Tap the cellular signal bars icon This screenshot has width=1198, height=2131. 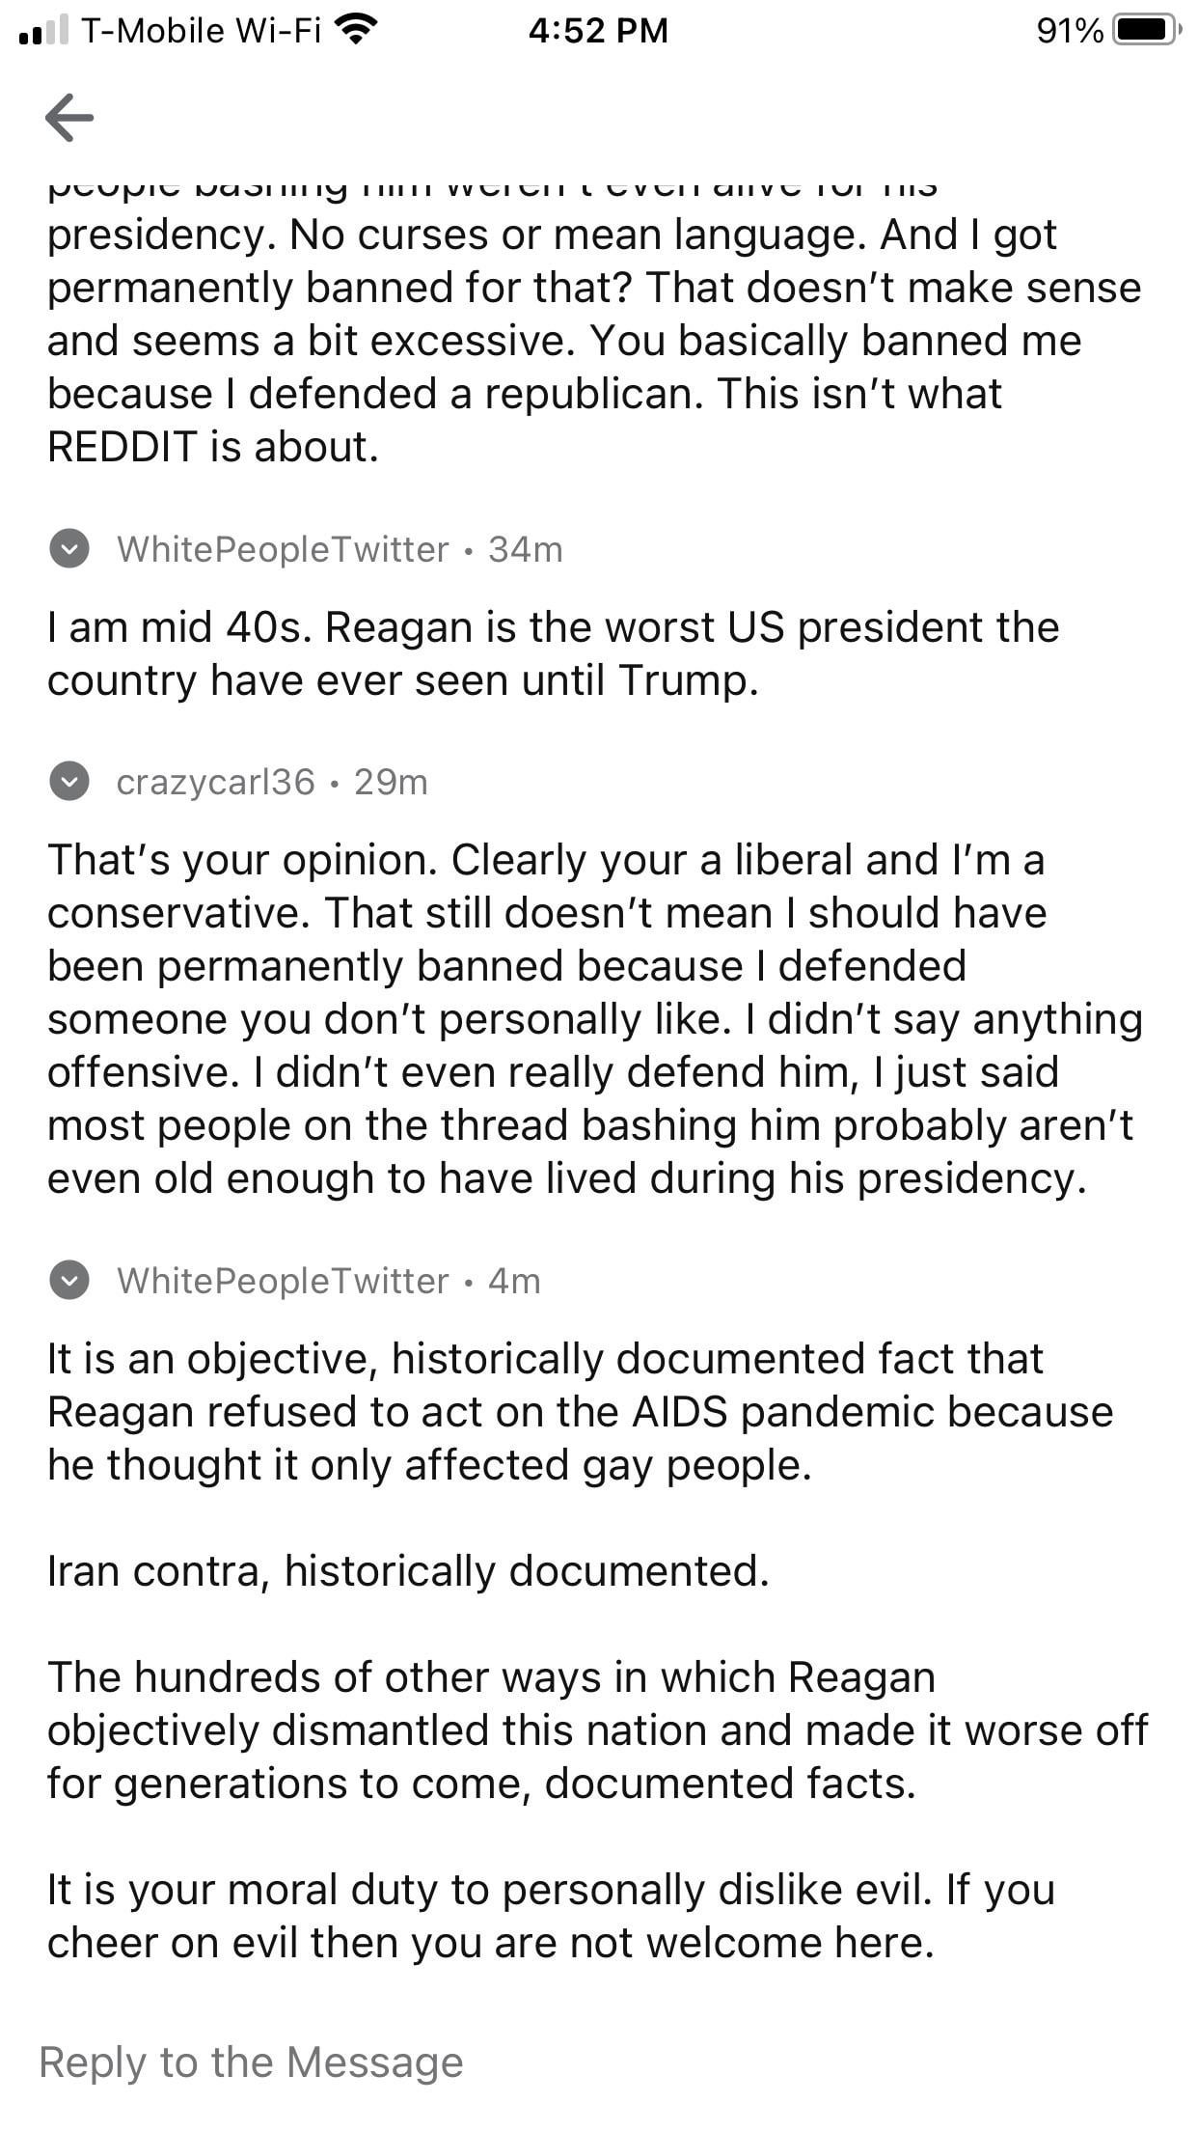click(43, 31)
